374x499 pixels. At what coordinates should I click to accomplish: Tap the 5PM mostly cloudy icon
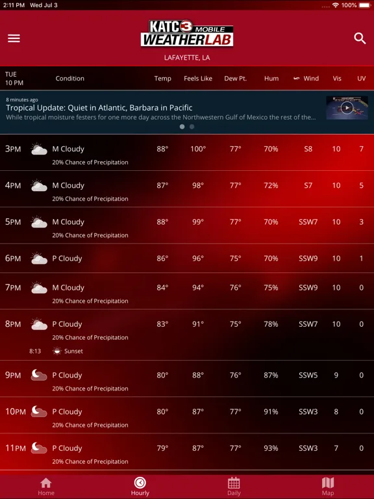[39, 222]
